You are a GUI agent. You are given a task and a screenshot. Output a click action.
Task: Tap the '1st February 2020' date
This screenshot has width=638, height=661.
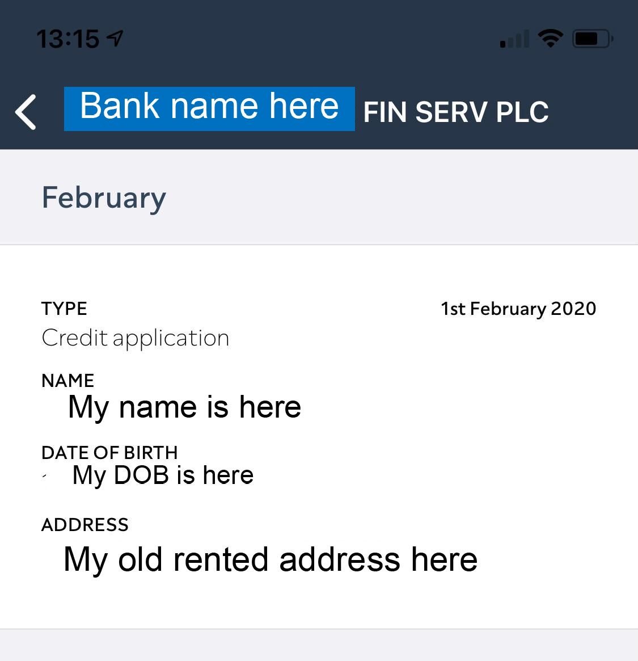click(518, 309)
